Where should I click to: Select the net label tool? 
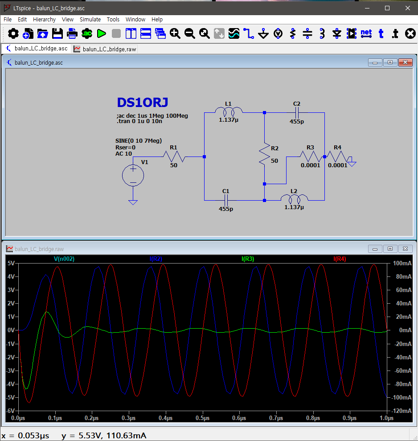(366, 34)
